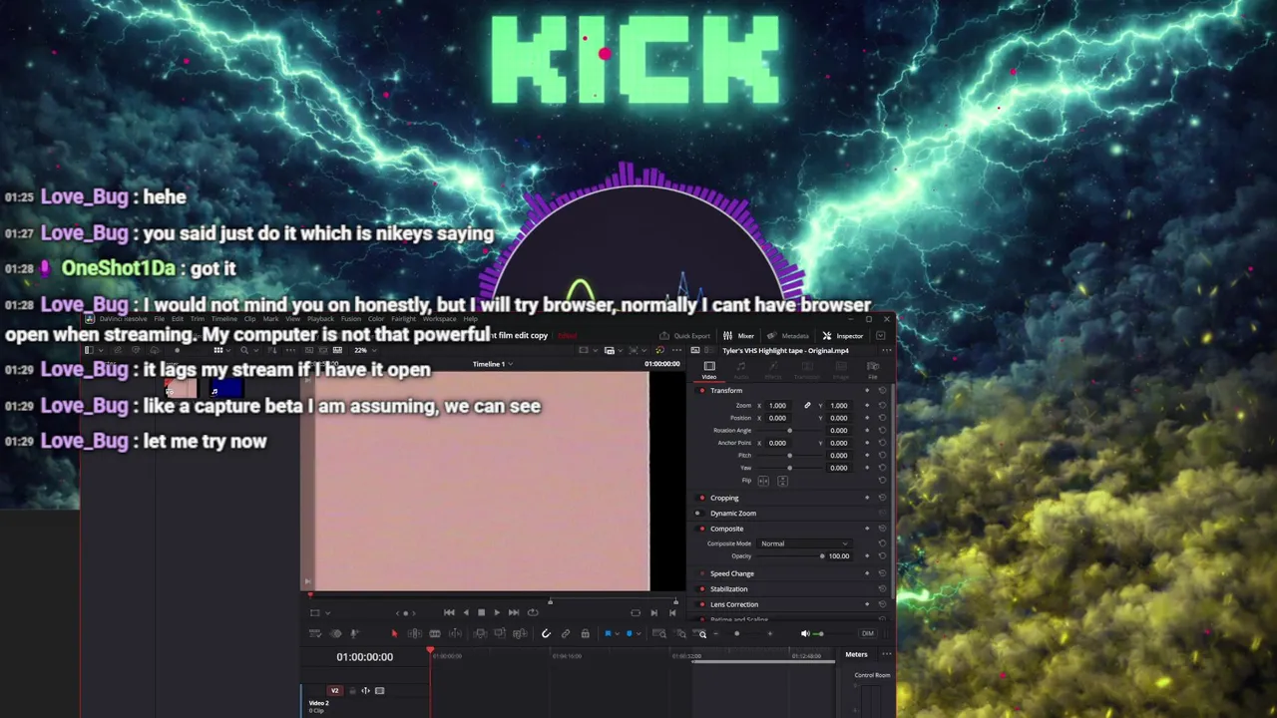Activate the Trim Edit Mode tool
Image resolution: width=1277 pixels, height=718 pixels.
click(x=414, y=633)
